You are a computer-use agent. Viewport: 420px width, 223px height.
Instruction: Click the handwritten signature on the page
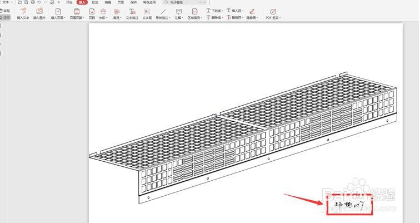pyautogui.click(x=349, y=205)
